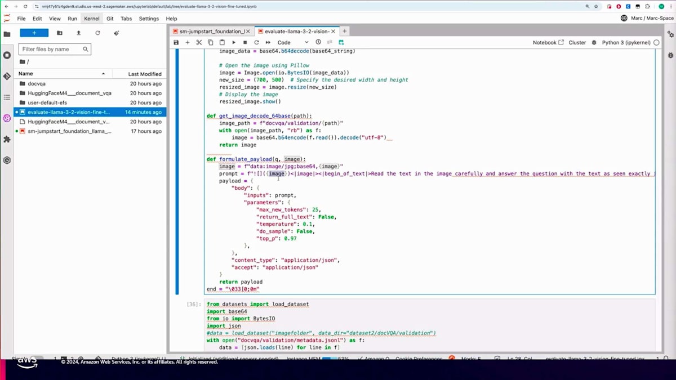
Task: Open the Git sidebar panel icon
Action: tap(7, 76)
